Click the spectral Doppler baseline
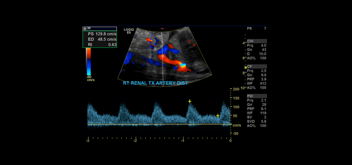Screen dimensions: 352x165 point(158,124)
